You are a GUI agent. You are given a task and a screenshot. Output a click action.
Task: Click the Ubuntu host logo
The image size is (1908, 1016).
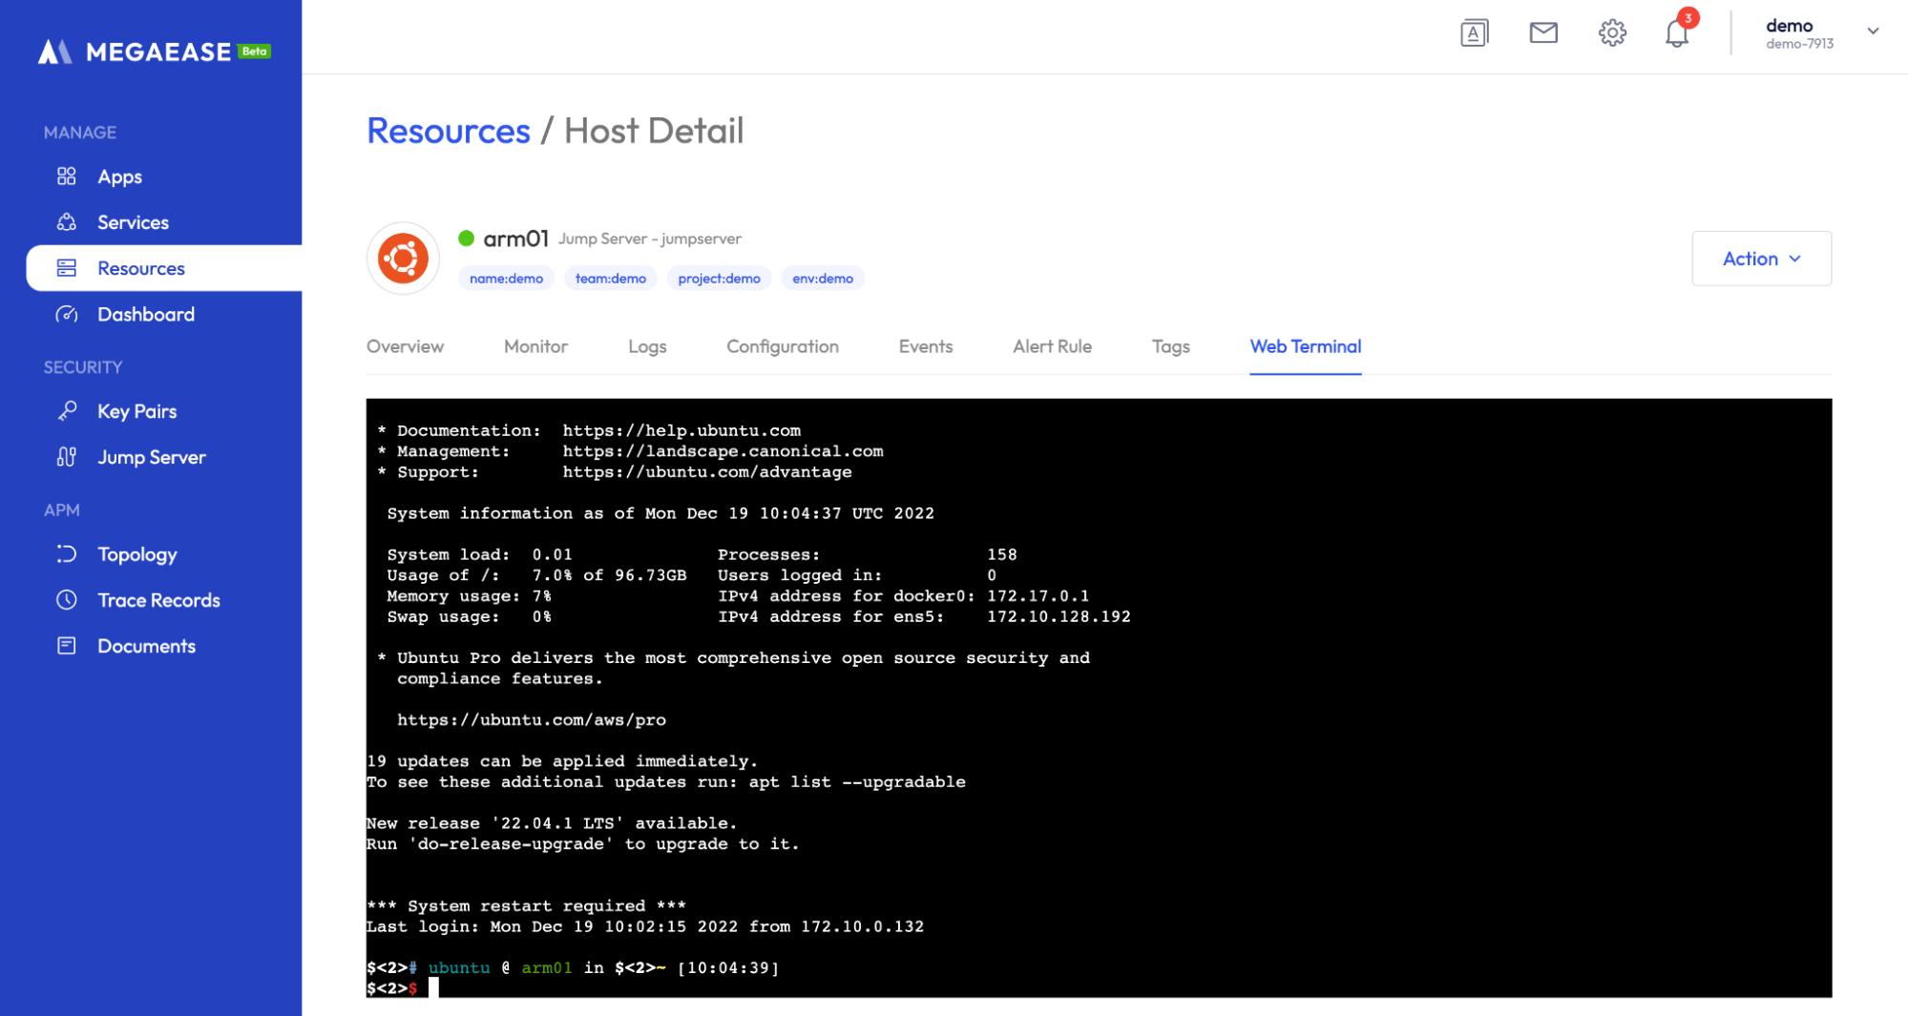(403, 259)
